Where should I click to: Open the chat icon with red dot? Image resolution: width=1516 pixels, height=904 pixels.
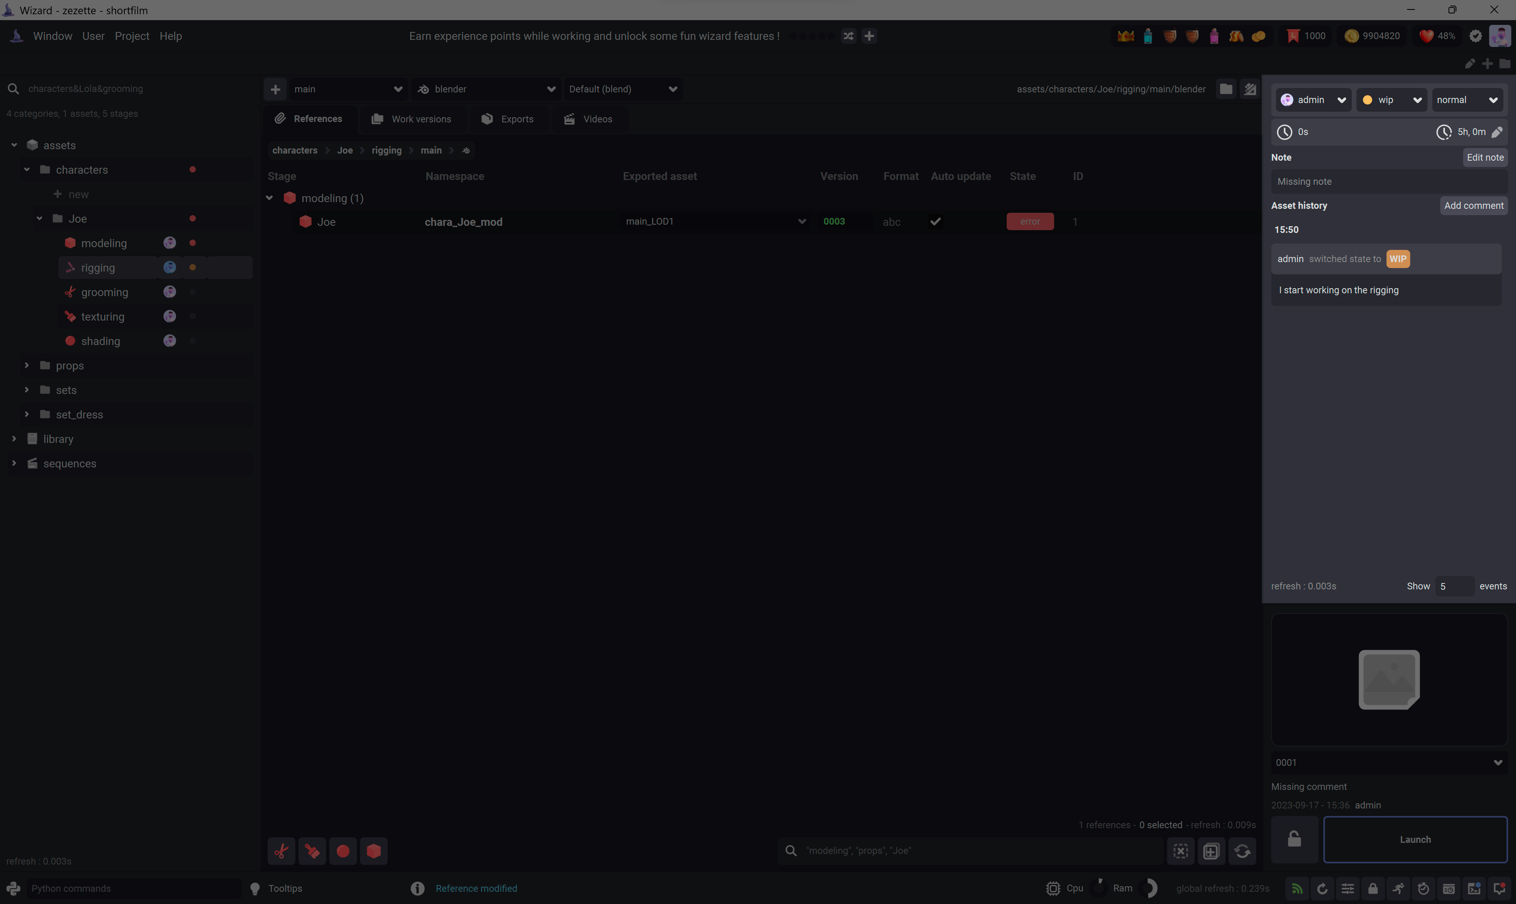[x=1500, y=889]
